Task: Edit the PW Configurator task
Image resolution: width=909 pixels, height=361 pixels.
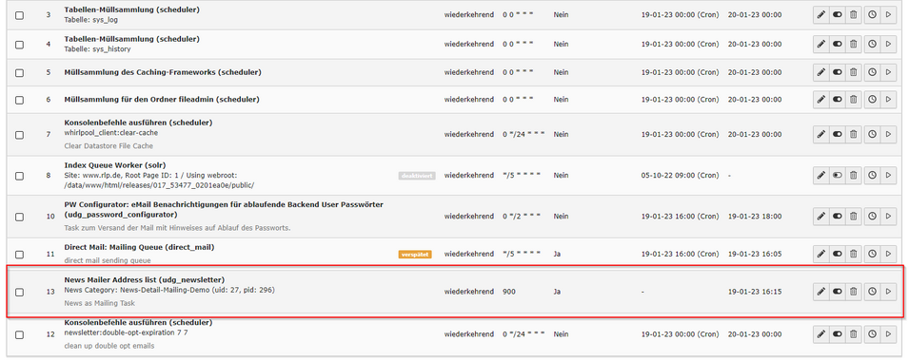Action: [x=820, y=216]
